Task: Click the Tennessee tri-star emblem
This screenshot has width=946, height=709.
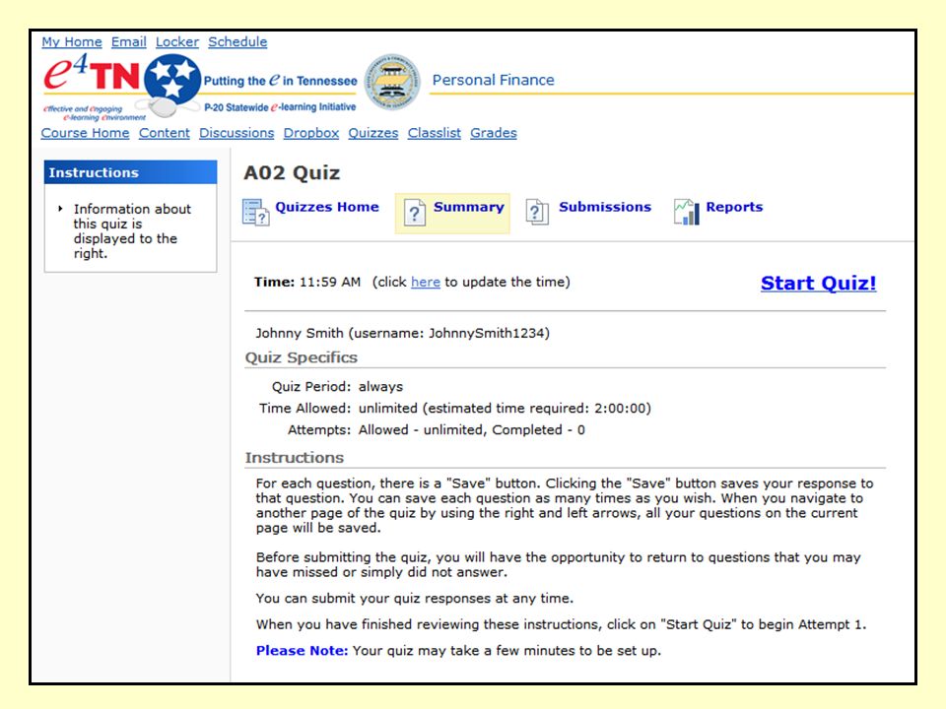Action: pyautogui.click(x=172, y=79)
